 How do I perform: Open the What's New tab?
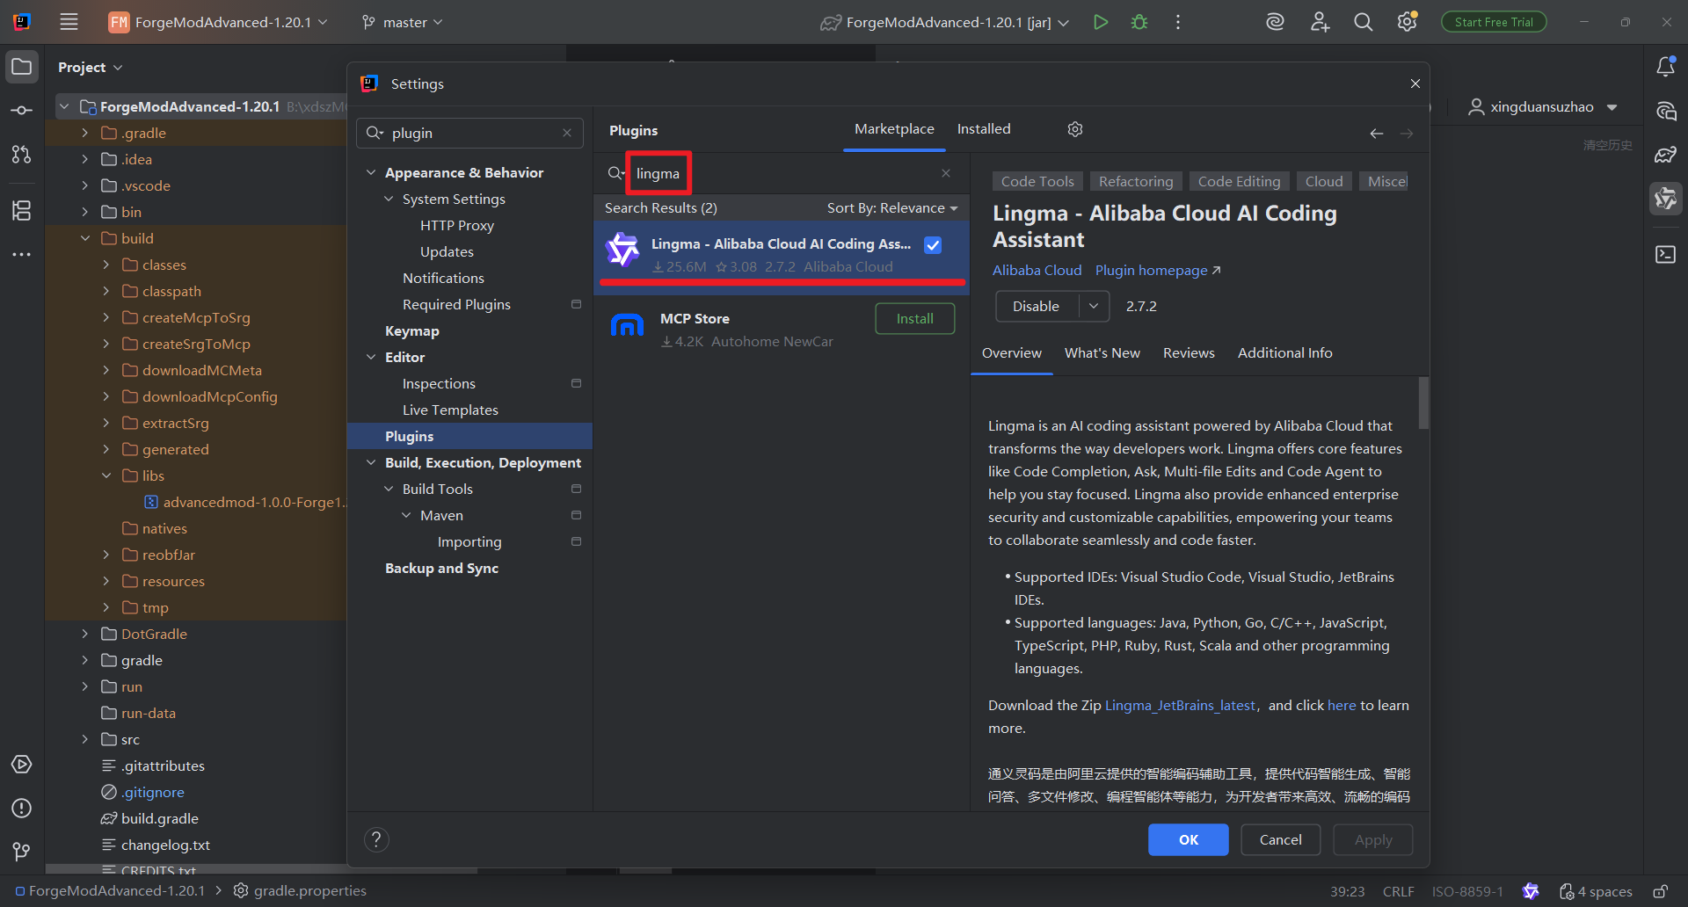(x=1102, y=353)
